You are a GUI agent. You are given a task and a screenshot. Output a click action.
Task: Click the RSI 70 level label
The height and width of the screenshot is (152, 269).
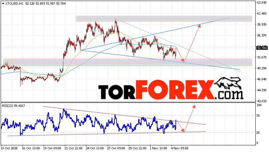point(258,116)
